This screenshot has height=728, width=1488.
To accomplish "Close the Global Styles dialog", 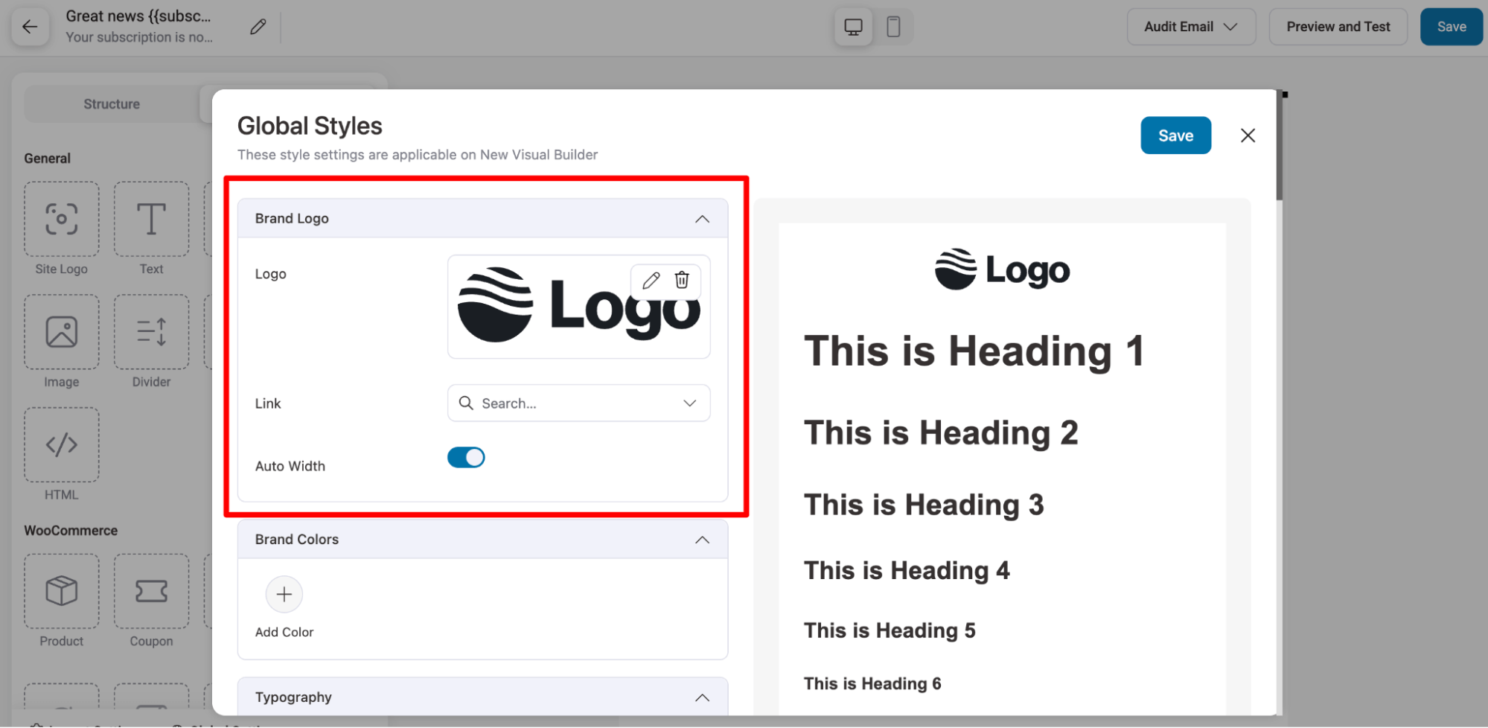I will tap(1248, 135).
